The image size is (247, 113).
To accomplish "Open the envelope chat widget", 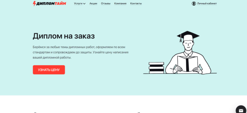I will pyautogui.click(x=241, y=110).
